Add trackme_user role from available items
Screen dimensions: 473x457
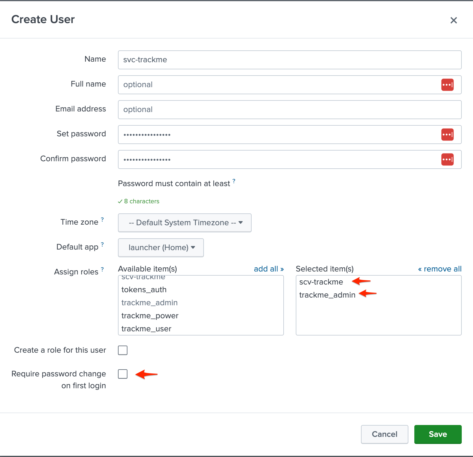pyautogui.click(x=146, y=329)
